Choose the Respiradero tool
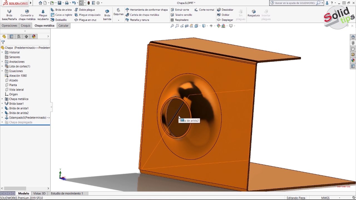356x200 pixels. click(x=179, y=20)
